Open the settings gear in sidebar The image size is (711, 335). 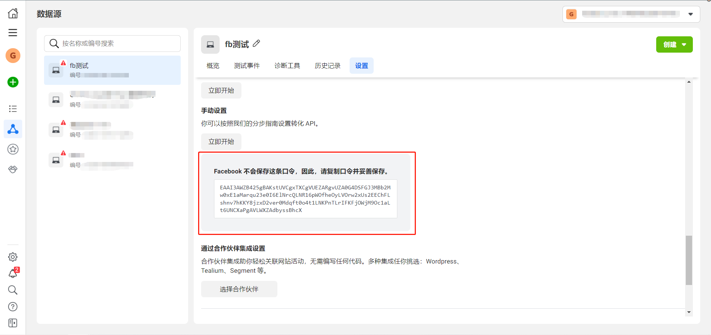(13, 257)
